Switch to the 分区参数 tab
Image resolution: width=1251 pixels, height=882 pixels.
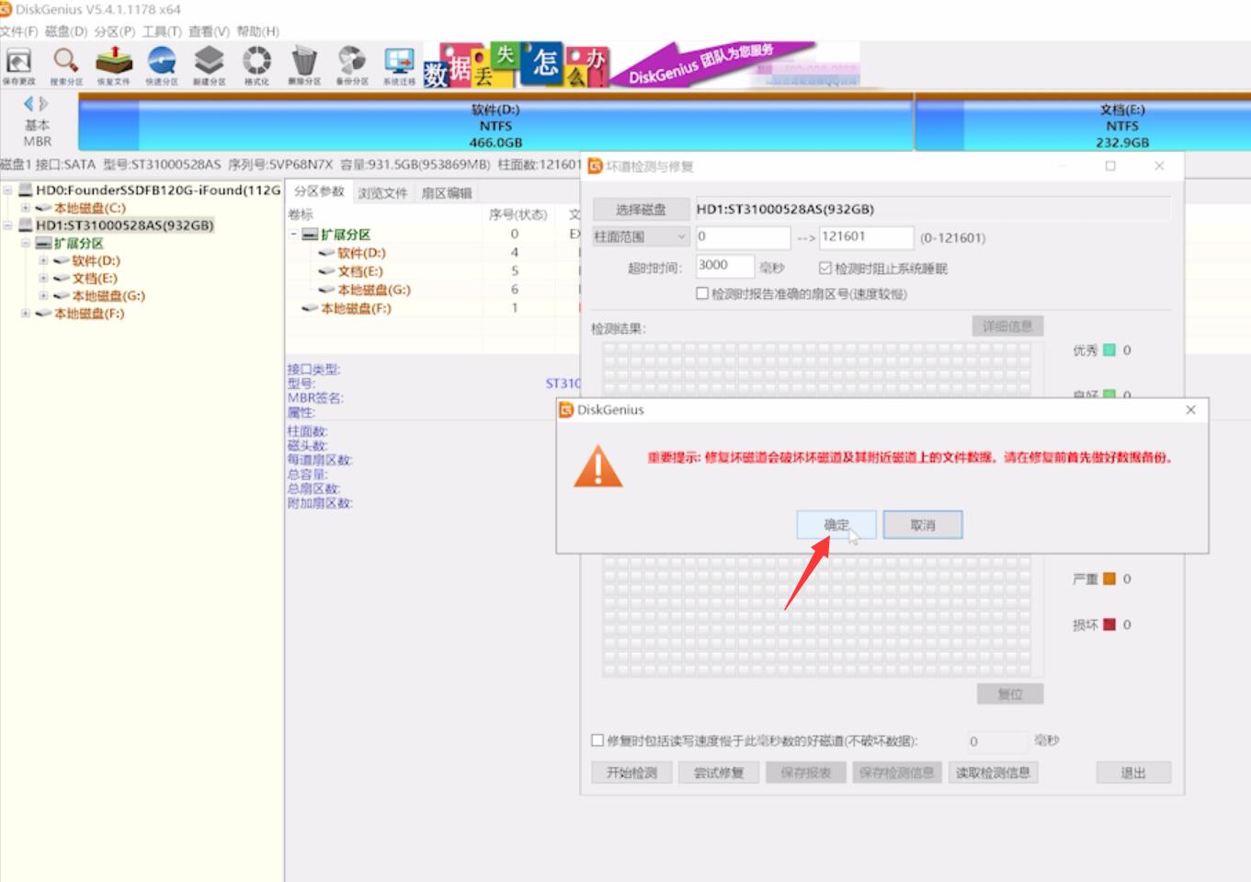pos(319,191)
